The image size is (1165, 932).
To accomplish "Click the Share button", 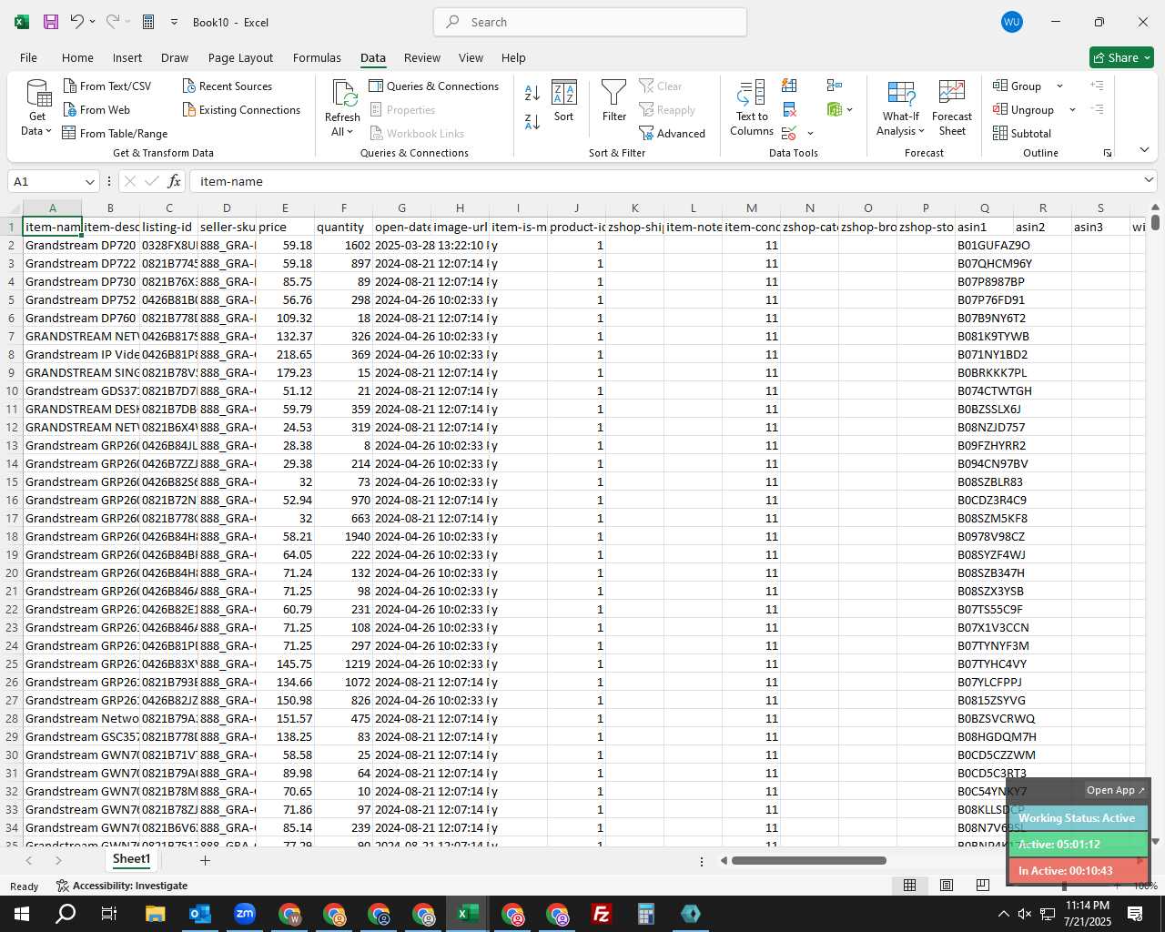I will coord(1122,57).
